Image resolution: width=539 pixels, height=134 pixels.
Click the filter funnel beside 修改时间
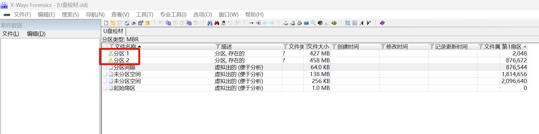point(383,46)
